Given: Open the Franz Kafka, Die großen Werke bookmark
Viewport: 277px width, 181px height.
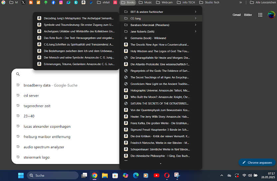Looking at the screenshot, I should pyautogui.click(x=161, y=123).
